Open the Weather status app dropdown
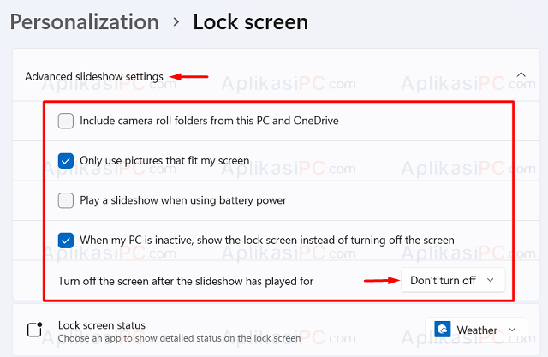This screenshot has width=548, height=357. click(476, 330)
